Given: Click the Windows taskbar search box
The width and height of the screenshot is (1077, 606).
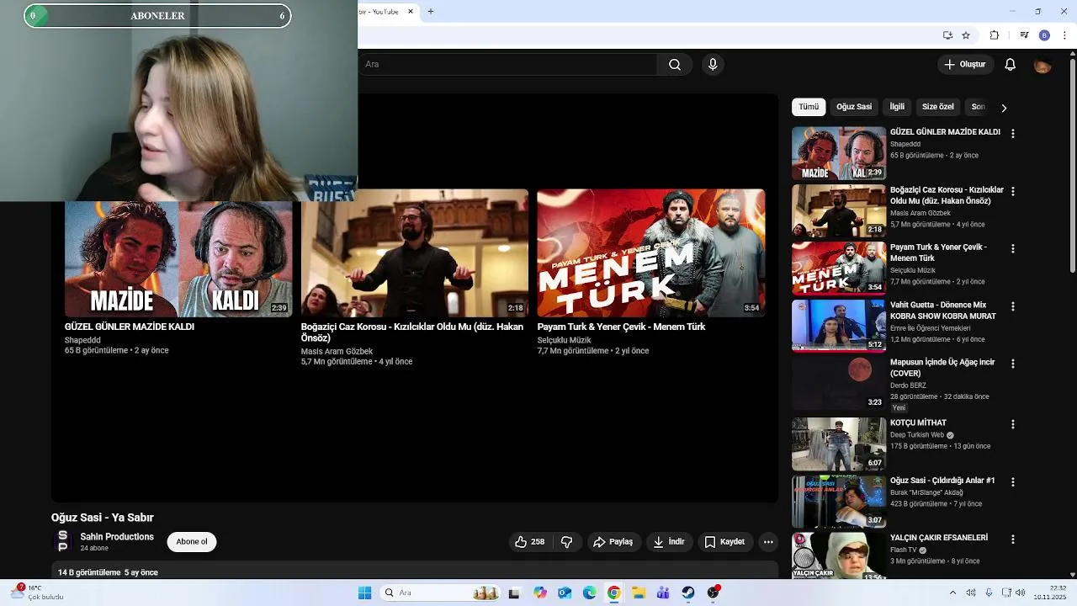Looking at the screenshot, I should point(440,593).
